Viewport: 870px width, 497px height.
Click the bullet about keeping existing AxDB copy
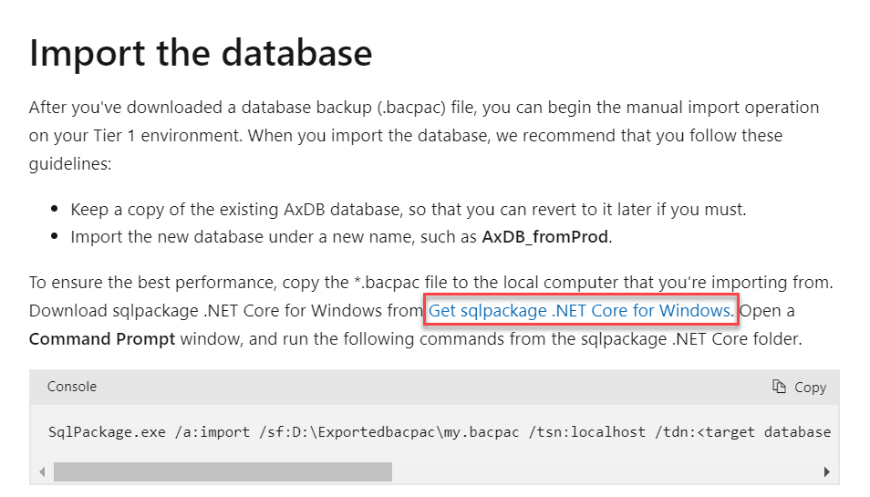[x=409, y=209]
